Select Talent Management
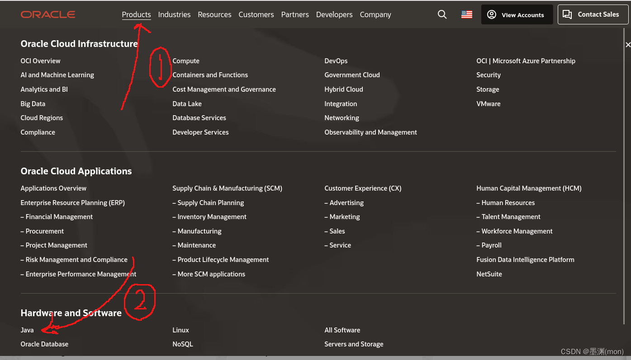 click(508, 217)
